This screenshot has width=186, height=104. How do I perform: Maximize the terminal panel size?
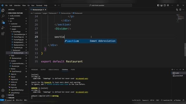pos(180,70)
